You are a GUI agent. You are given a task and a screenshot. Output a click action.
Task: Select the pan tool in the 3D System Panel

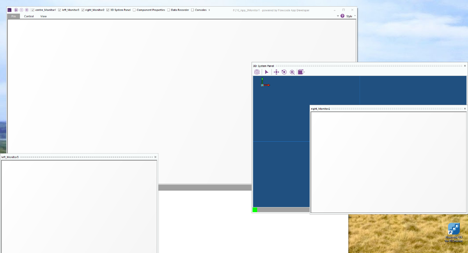tap(277, 72)
